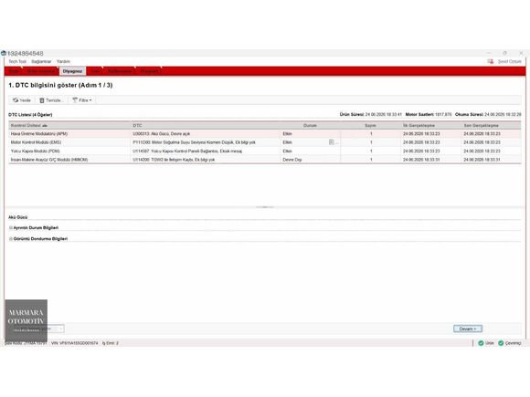
Task: Switch to the Test tab
Action: (x=95, y=71)
